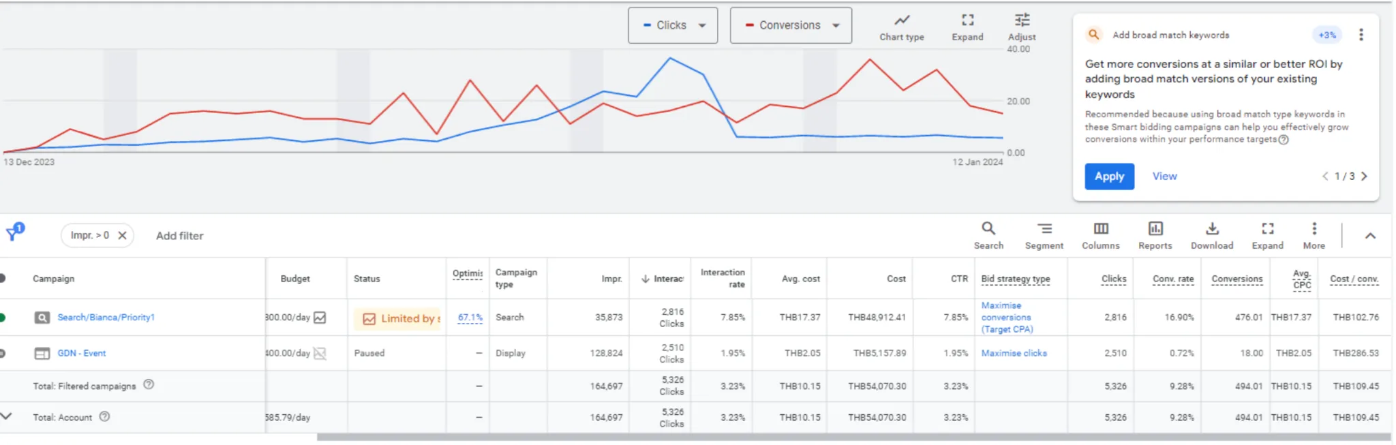1396x445 pixels.
Task: Sort by the Conversions column header
Action: click(x=1236, y=279)
